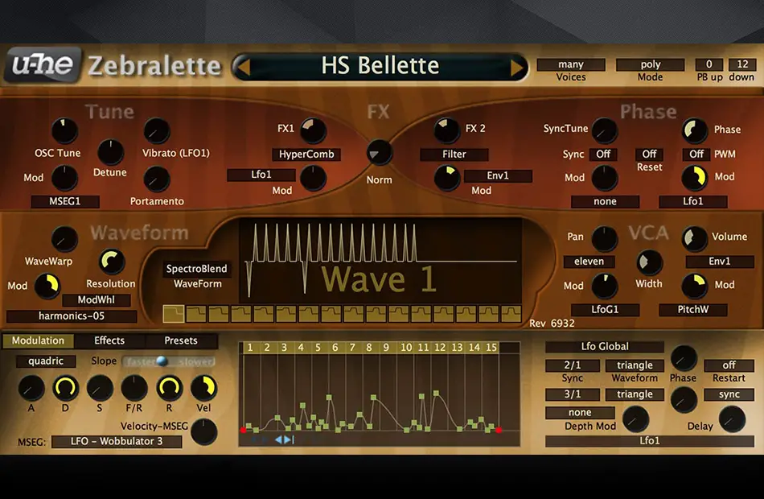Click the envelope R (release) knob
Screen dimensions: 764x499
pos(169,388)
